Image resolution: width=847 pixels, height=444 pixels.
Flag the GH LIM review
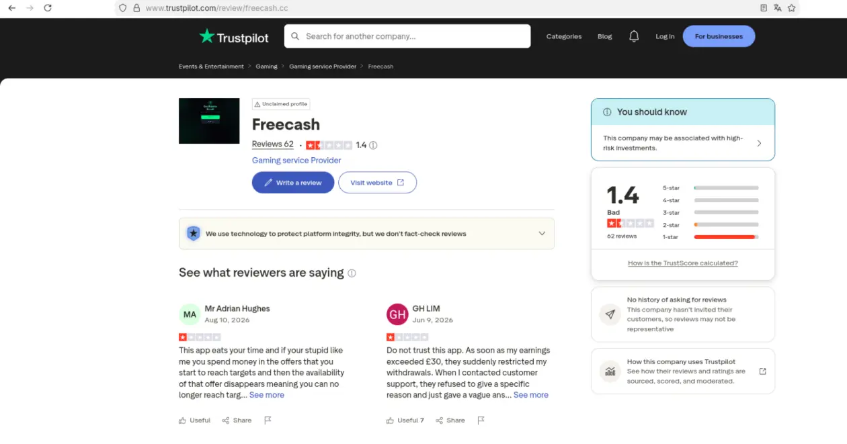[x=481, y=420]
